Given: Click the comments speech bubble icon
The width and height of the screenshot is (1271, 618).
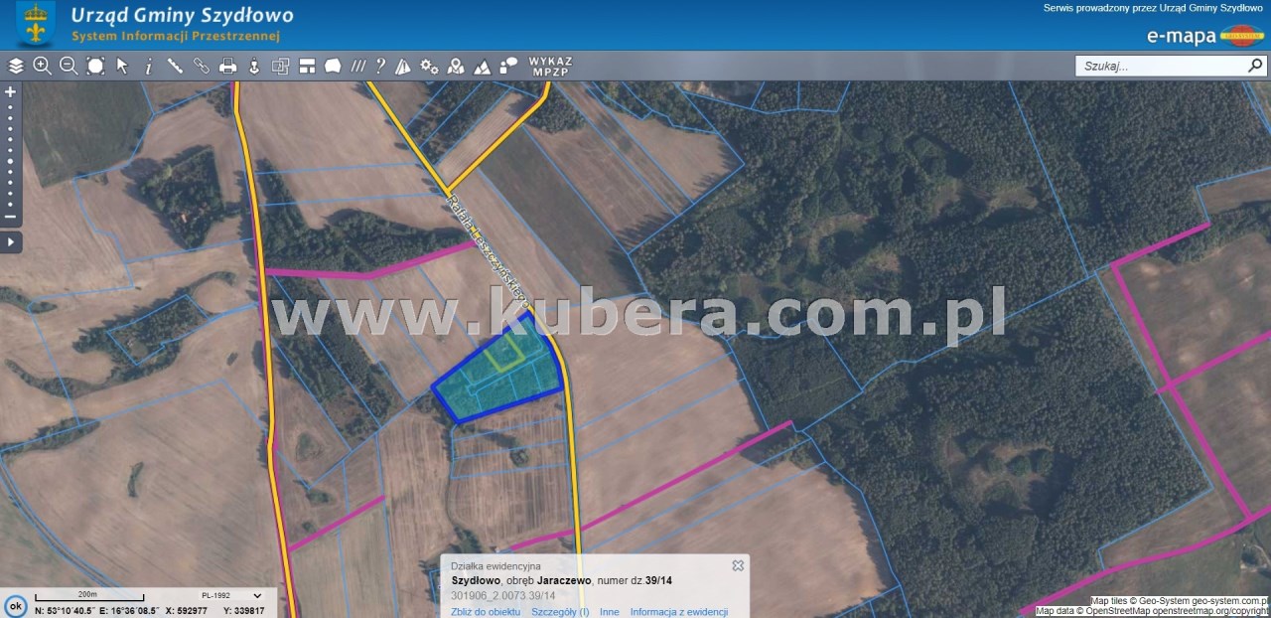Looking at the screenshot, I should (x=508, y=67).
